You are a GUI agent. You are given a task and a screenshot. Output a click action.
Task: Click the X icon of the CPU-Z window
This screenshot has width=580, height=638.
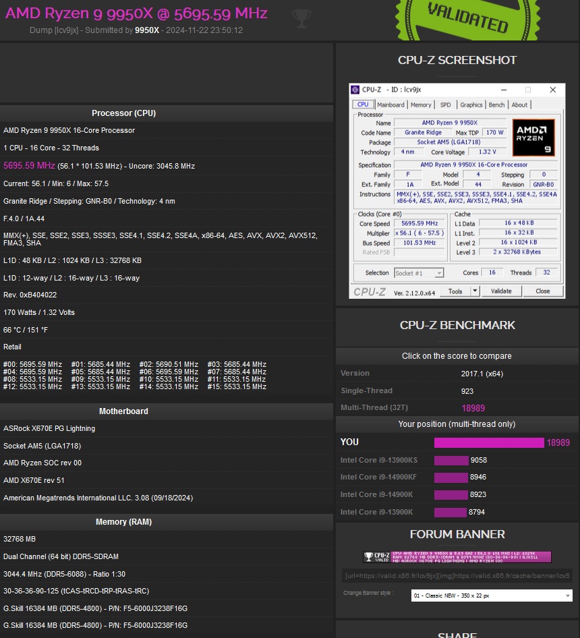(553, 90)
